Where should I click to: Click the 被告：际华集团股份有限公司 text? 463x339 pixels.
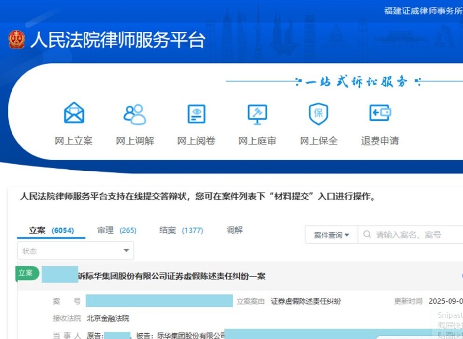[x=180, y=336]
